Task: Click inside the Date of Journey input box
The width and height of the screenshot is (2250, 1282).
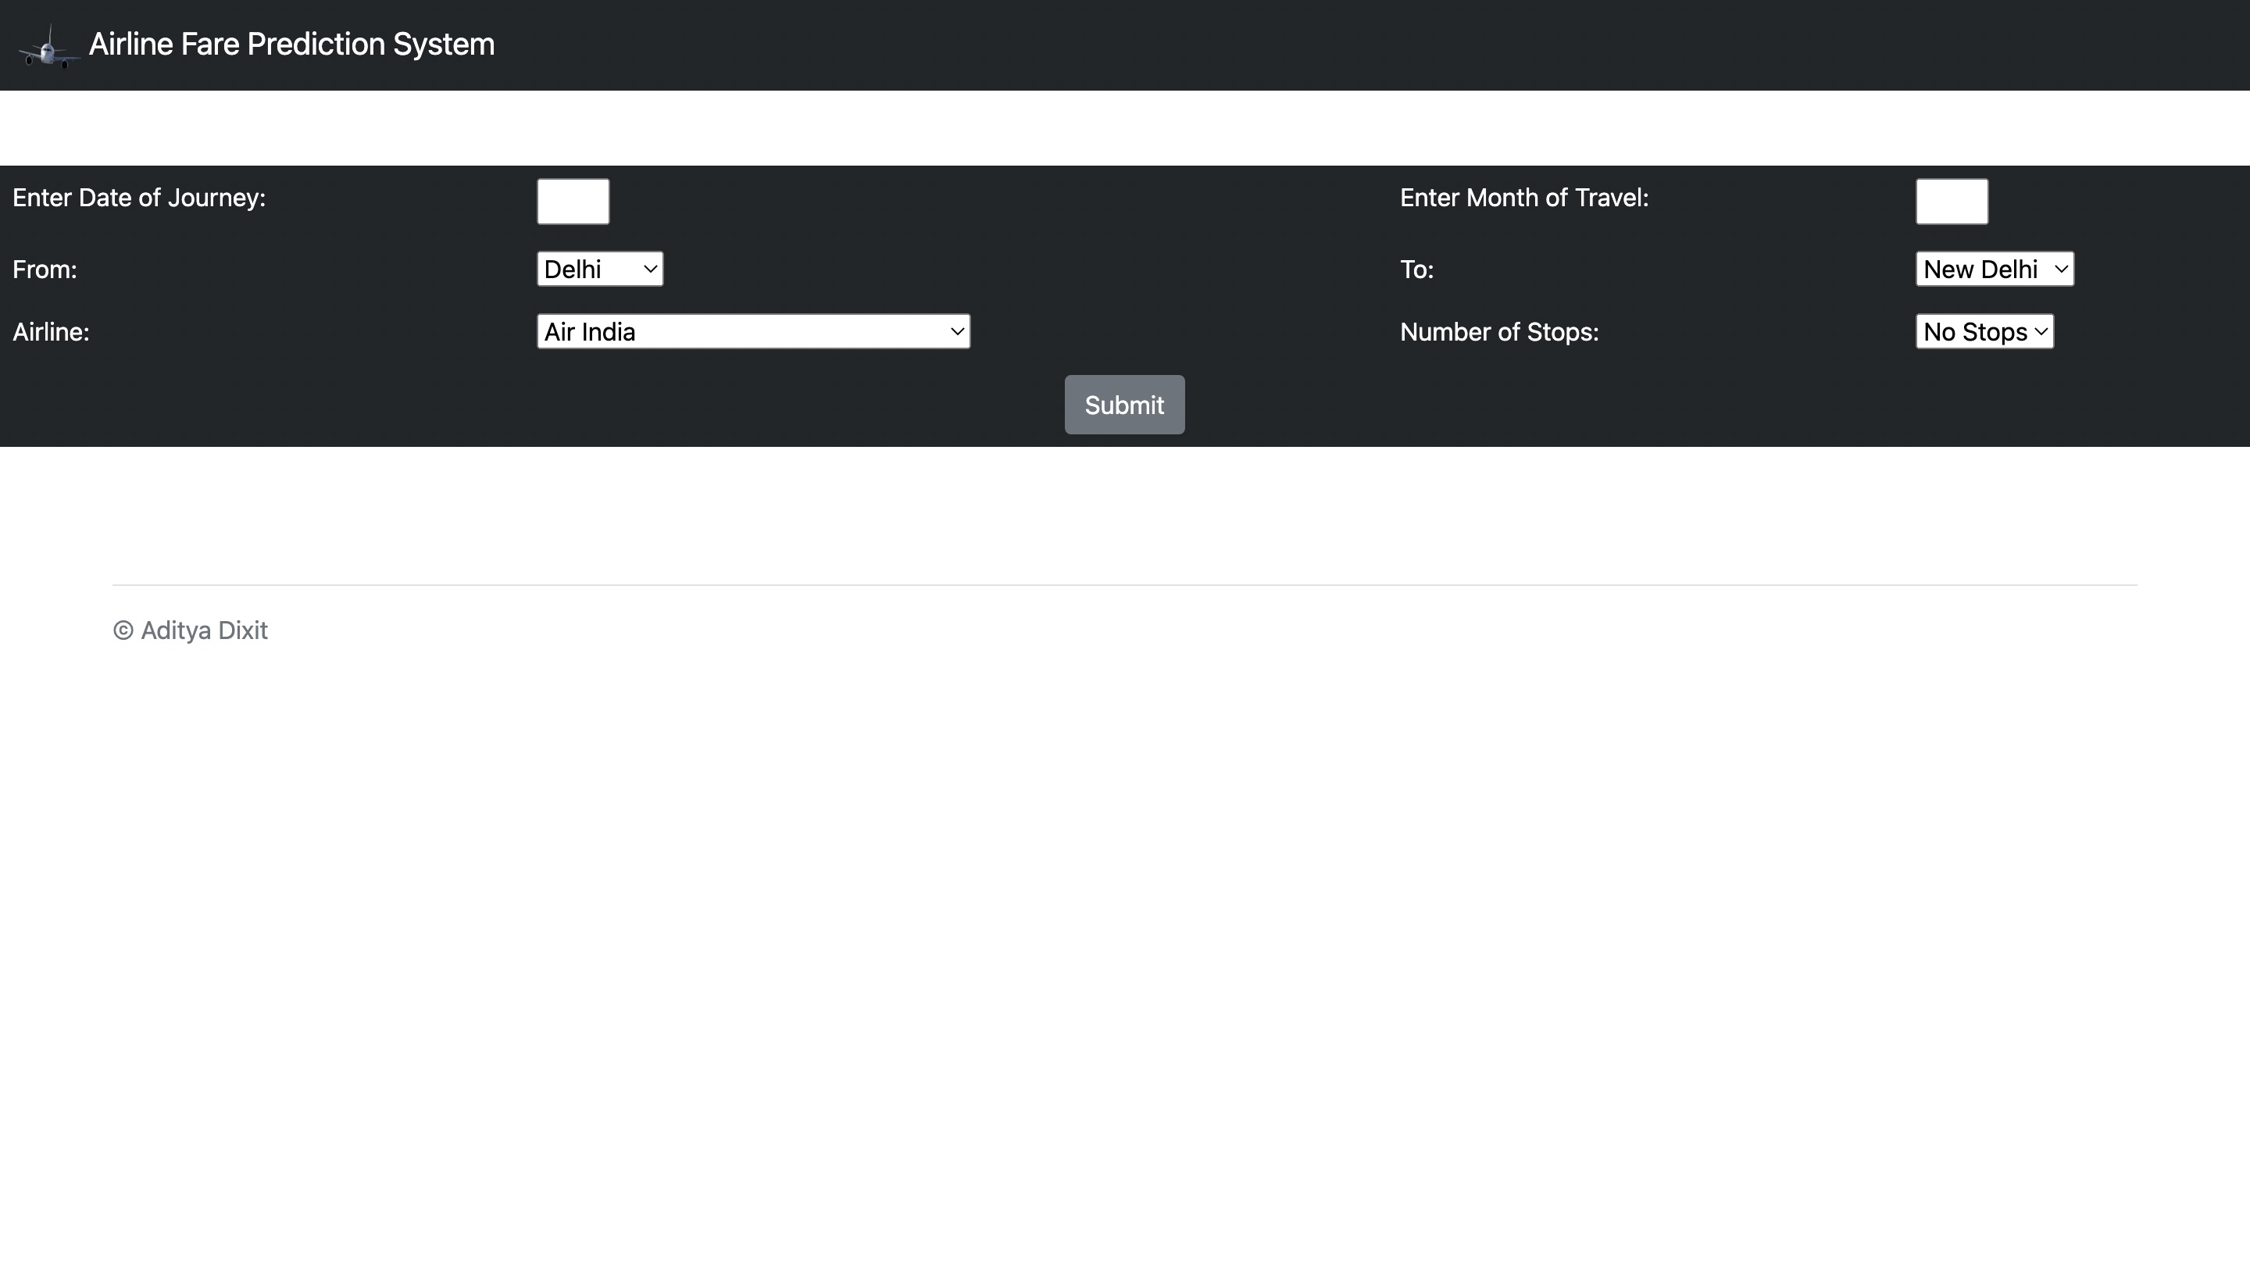Action: [572, 201]
